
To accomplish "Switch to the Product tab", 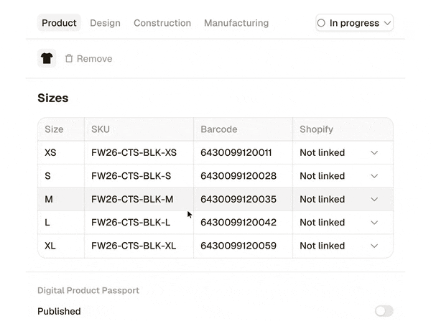I will pyautogui.click(x=59, y=23).
